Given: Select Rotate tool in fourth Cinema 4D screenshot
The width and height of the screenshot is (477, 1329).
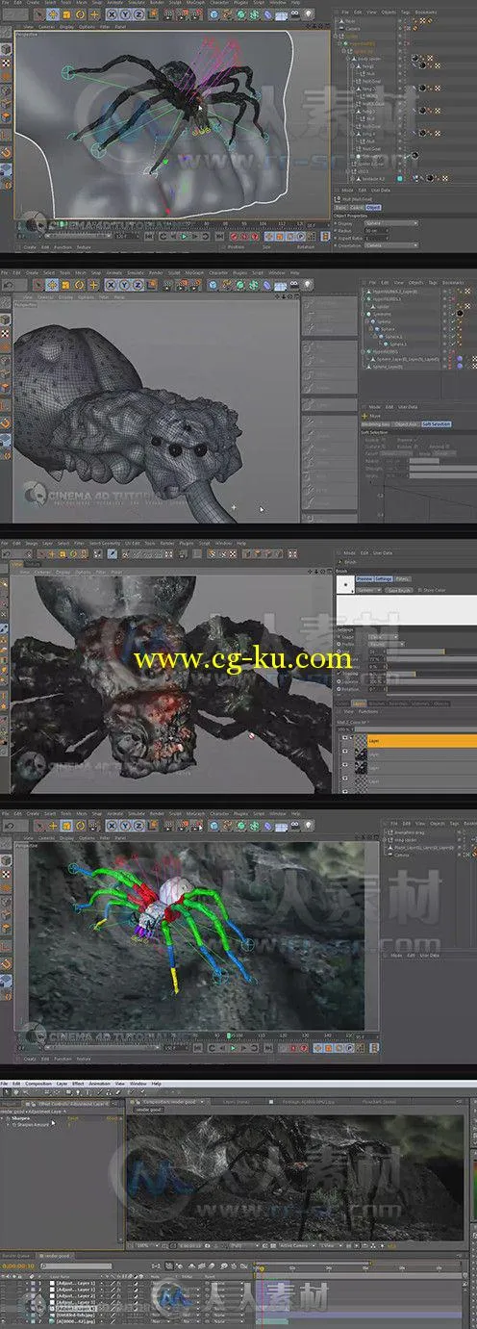Looking at the screenshot, I should 79,824.
